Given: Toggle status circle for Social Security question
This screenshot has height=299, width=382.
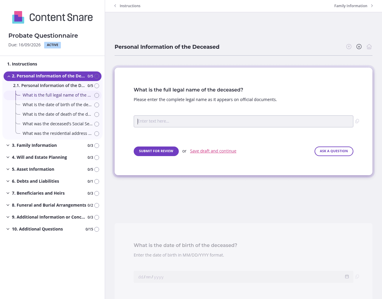Looking at the screenshot, I should (x=97, y=124).
